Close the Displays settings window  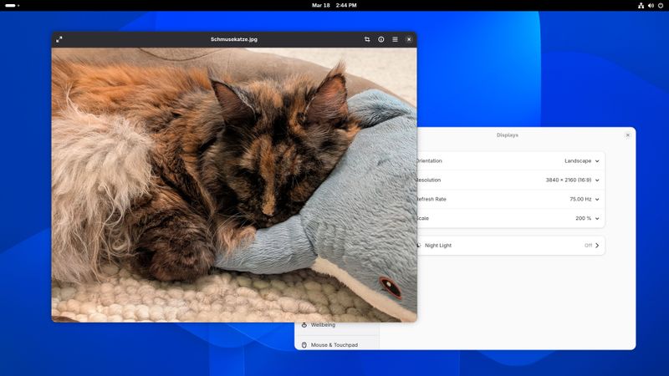coord(628,135)
